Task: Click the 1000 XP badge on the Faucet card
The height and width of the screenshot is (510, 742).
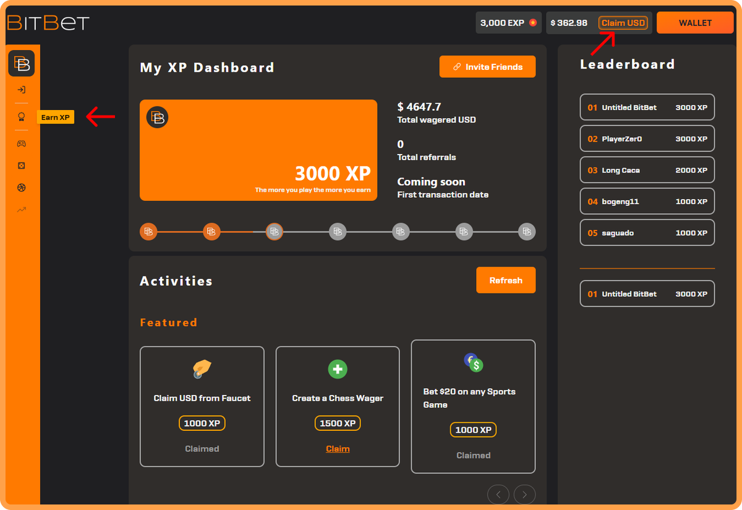Action: (x=202, y=423)
